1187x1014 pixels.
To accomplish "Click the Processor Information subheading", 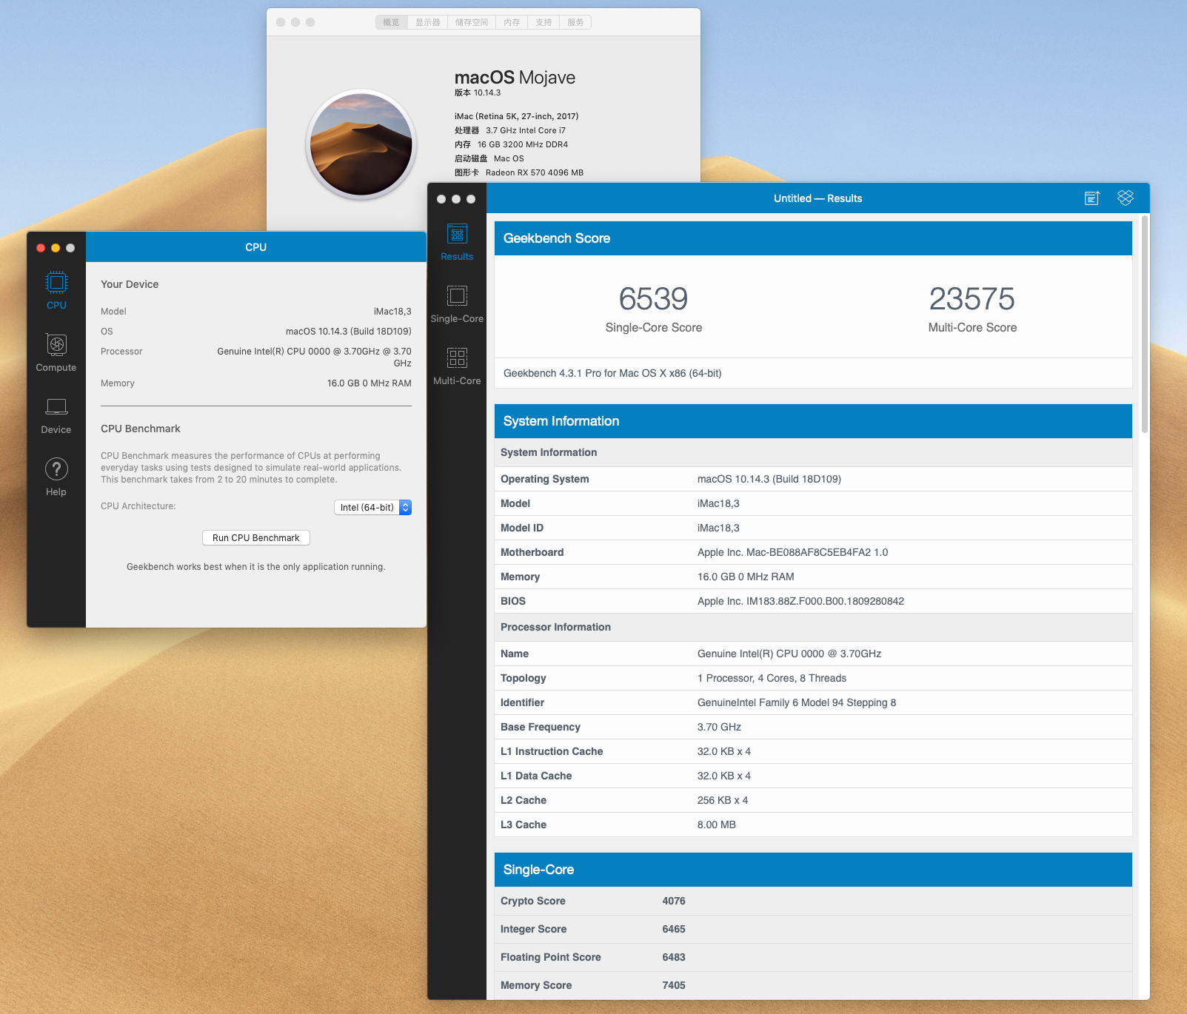I will (x=555, y=627).
